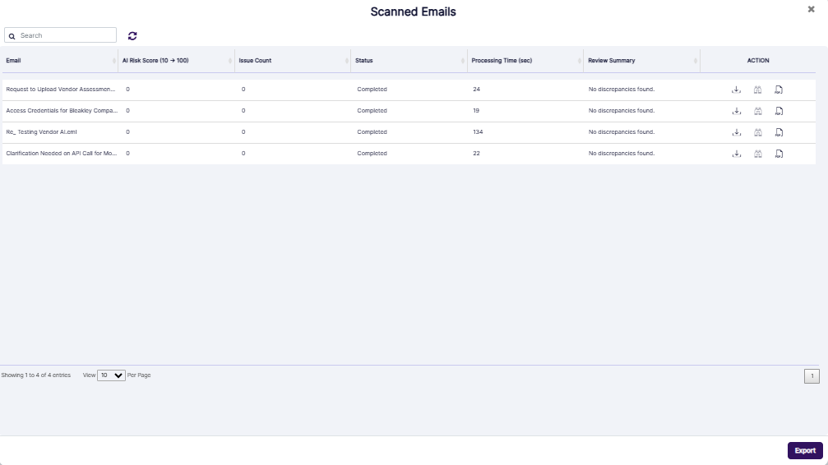Click the Scanned Emails title
The image size is (828, 465).
pos(413,12)
